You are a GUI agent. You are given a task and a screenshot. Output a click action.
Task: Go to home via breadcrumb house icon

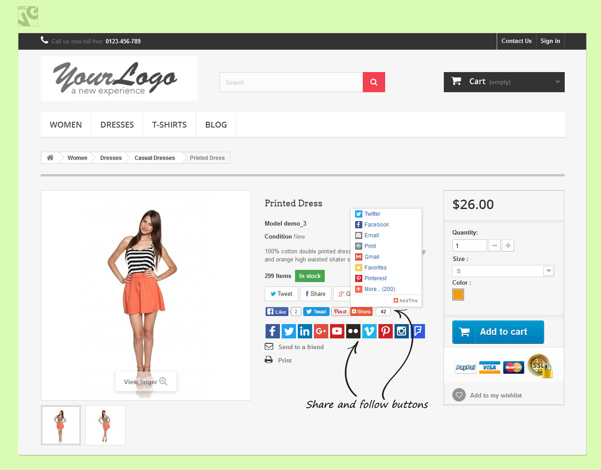coord(50,158)
